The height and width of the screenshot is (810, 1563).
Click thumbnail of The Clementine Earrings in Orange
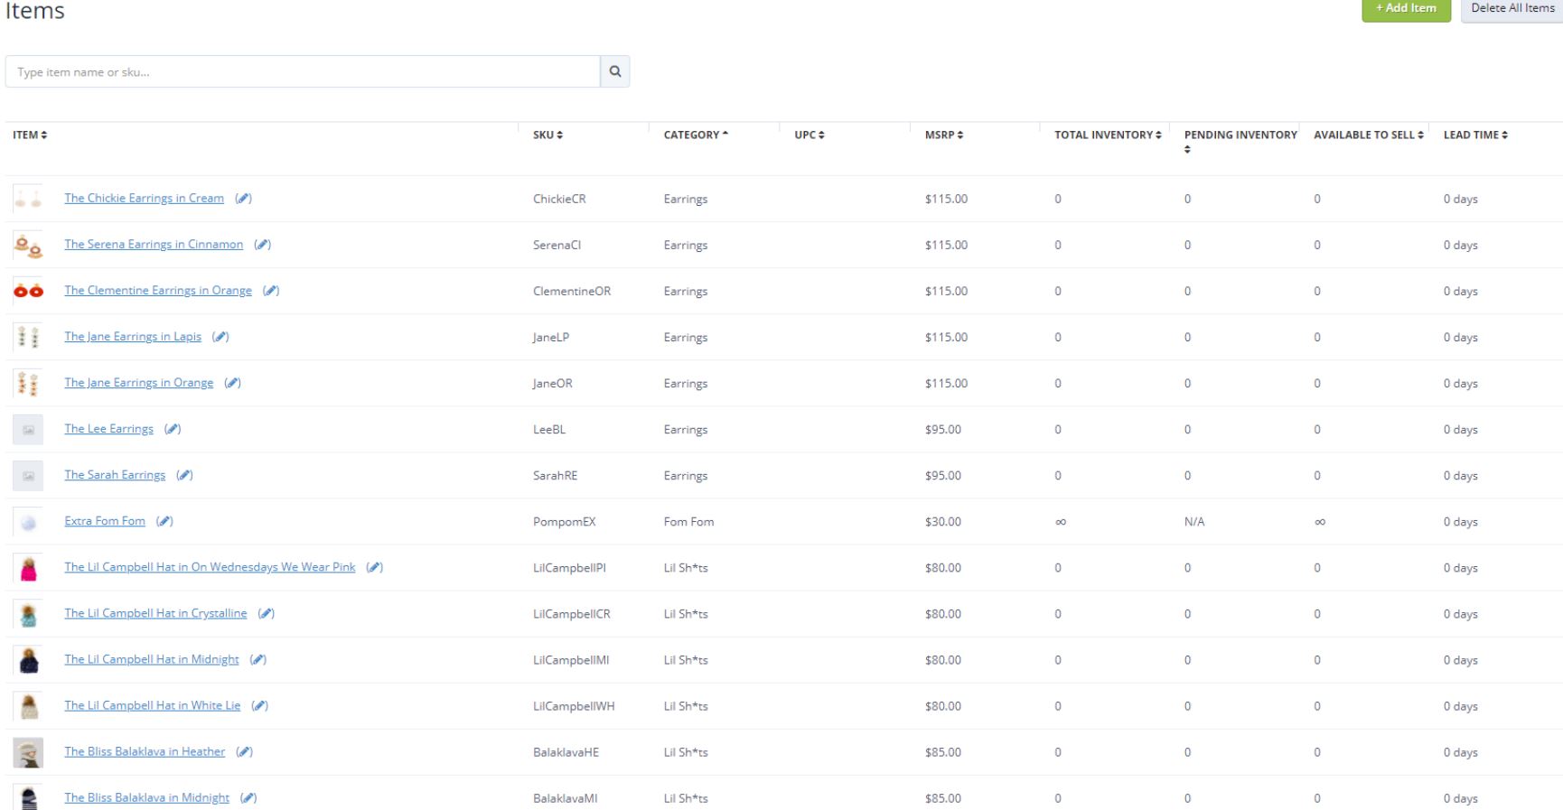28,291
